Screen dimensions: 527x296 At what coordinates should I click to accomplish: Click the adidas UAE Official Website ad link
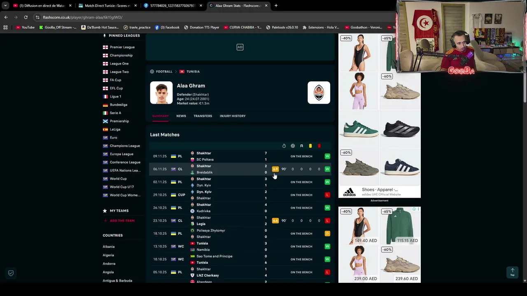click(x=381, y=194)
